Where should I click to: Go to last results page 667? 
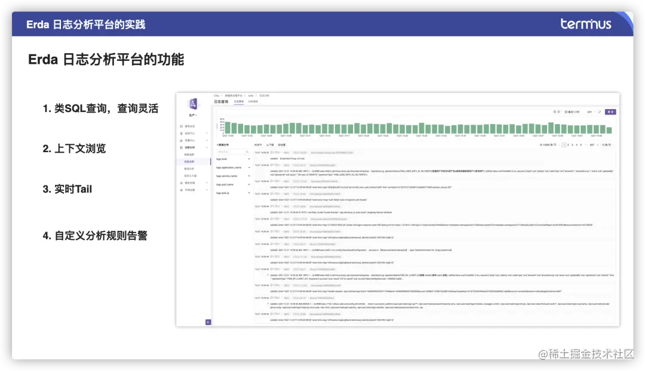coord(592,144)
